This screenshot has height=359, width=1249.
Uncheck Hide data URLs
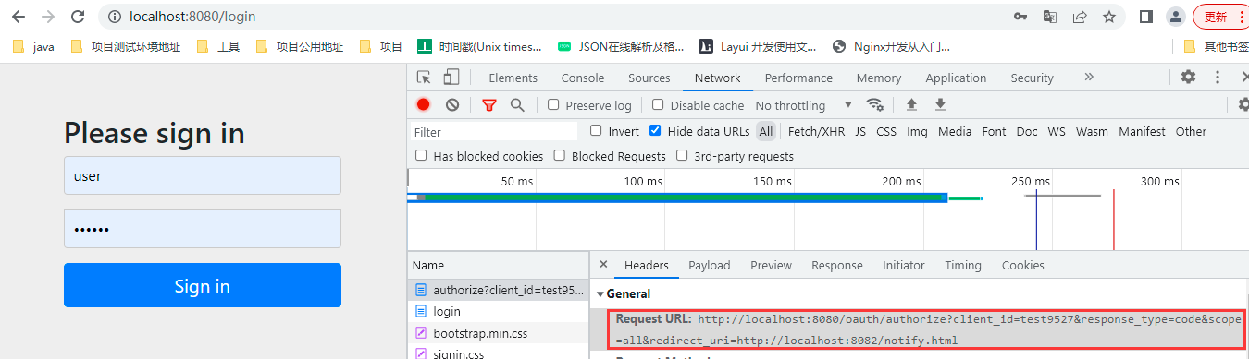[655, 131]
